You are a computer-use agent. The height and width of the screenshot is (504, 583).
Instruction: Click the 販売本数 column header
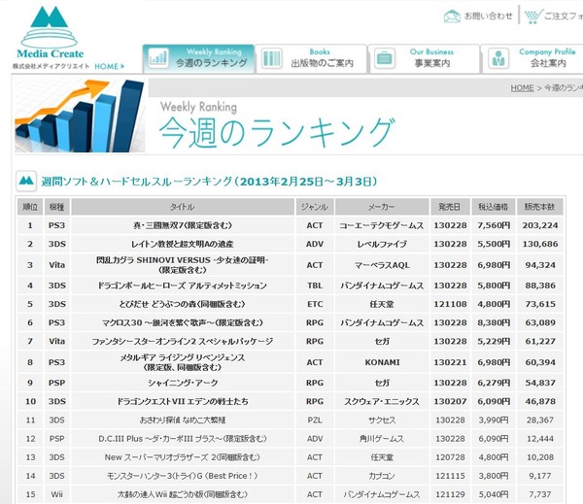[x=540, y=207]
